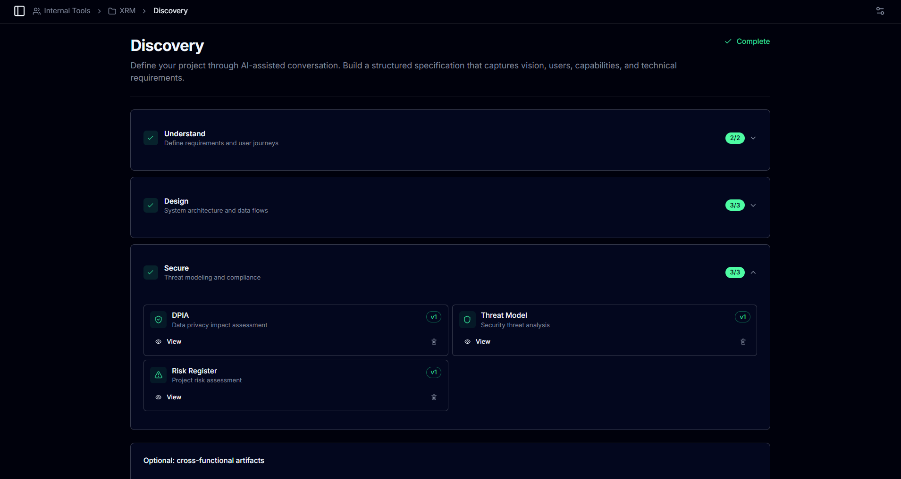Viewport: 901px width, 479px height.
Task: Click the Complete status label
Action: tap(753, 41)
